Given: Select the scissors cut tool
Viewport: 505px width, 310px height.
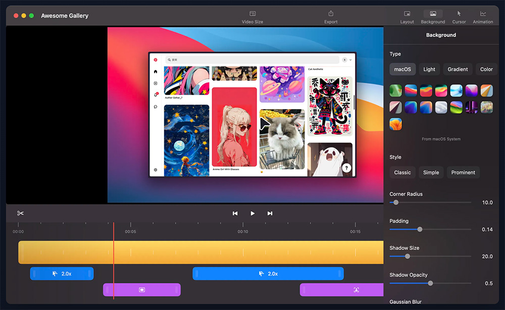Looking at the screenshot, I should 20,213.
